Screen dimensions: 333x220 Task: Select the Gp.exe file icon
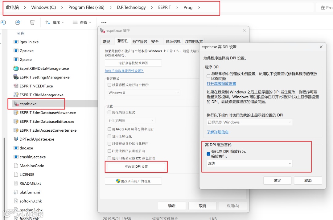tap(16, 60)
